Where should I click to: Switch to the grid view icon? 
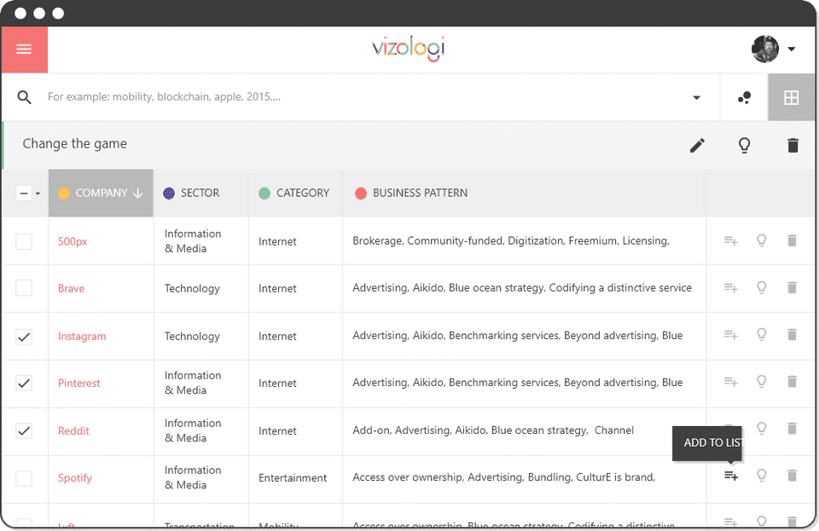click(x=791, y=98)
